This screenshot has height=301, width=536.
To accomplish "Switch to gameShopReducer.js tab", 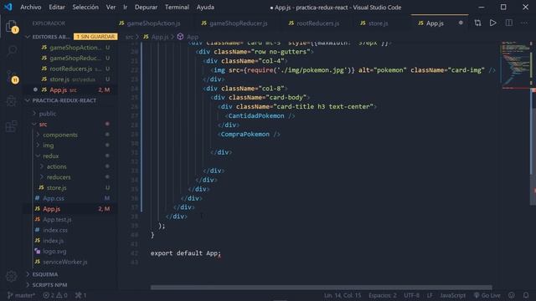I will 234,23.
